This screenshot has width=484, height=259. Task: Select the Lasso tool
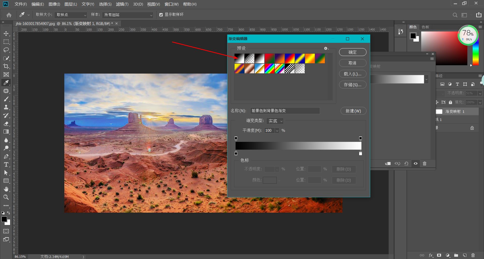point(6,50)
